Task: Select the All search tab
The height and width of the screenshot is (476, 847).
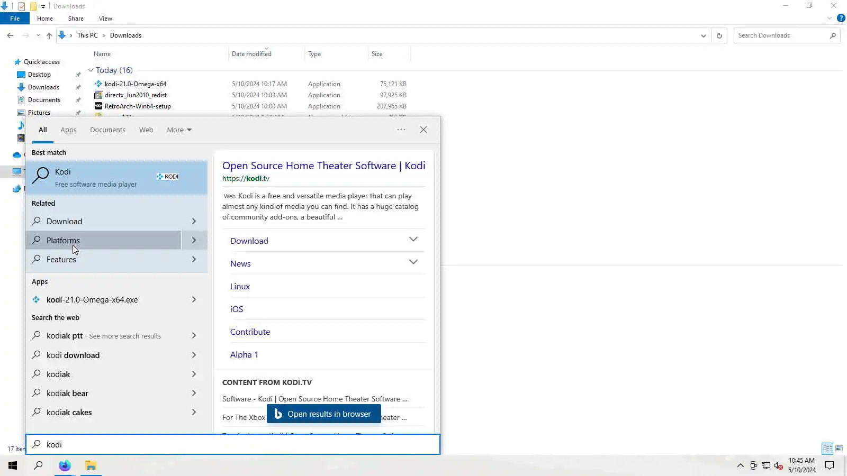Action: click(43, 130)
